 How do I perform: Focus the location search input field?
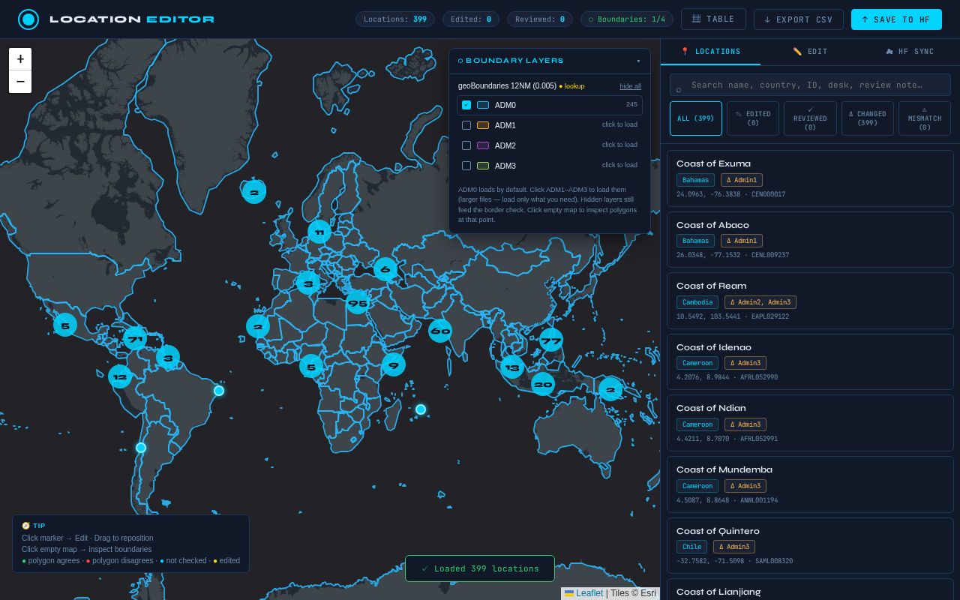click(810, 85)
